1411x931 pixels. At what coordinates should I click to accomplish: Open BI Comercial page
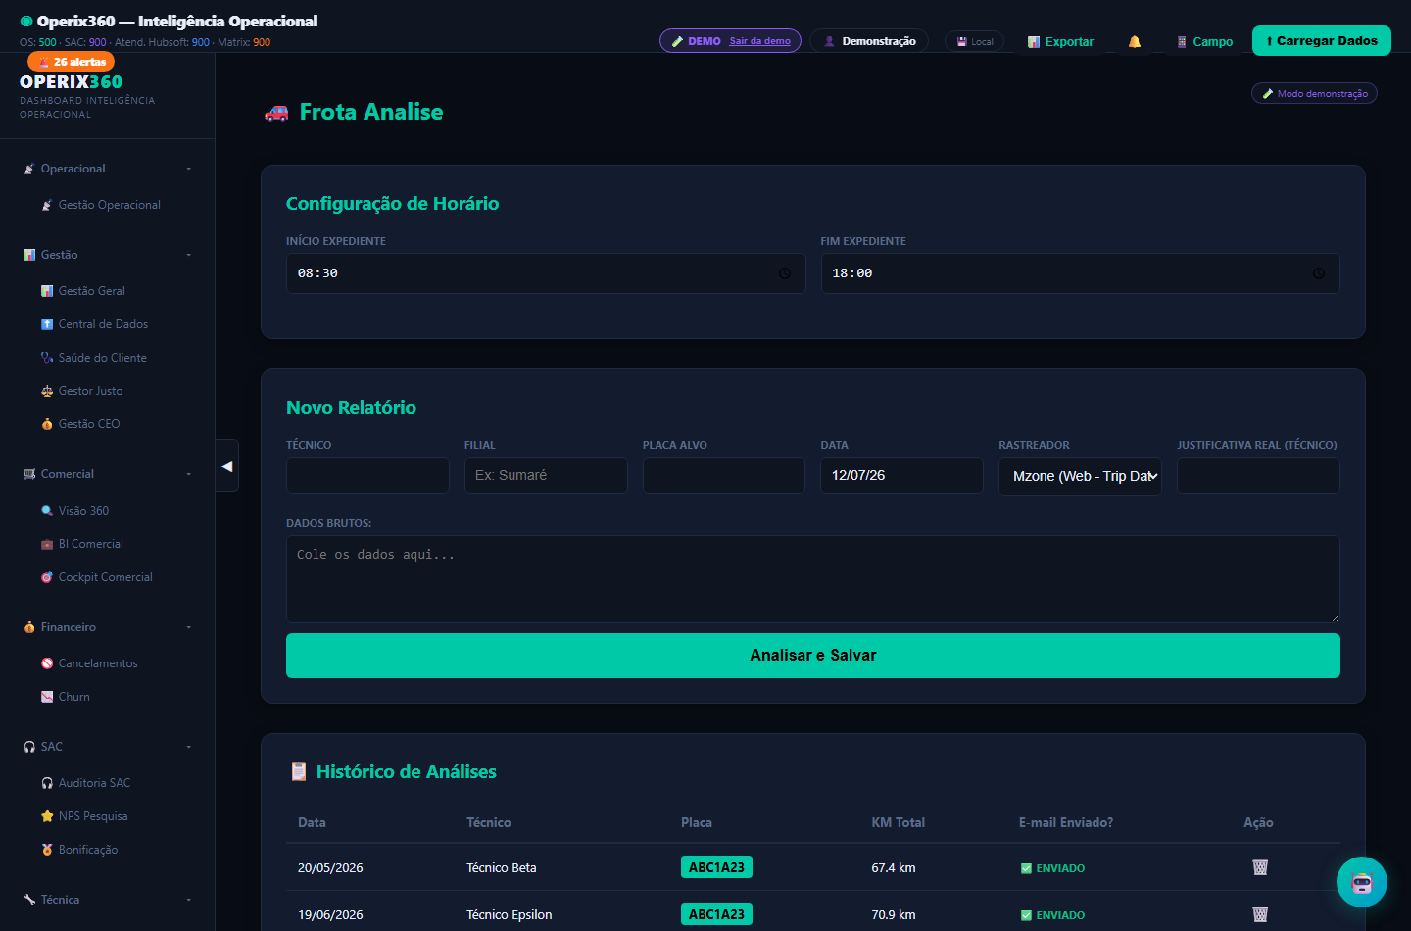[x=90, y=544]
